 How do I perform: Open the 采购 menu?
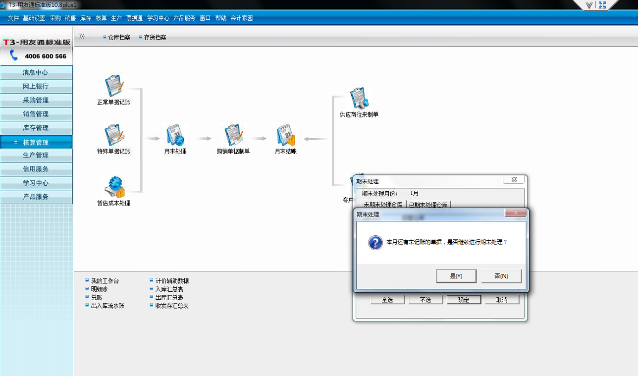(x=55, y=18)
